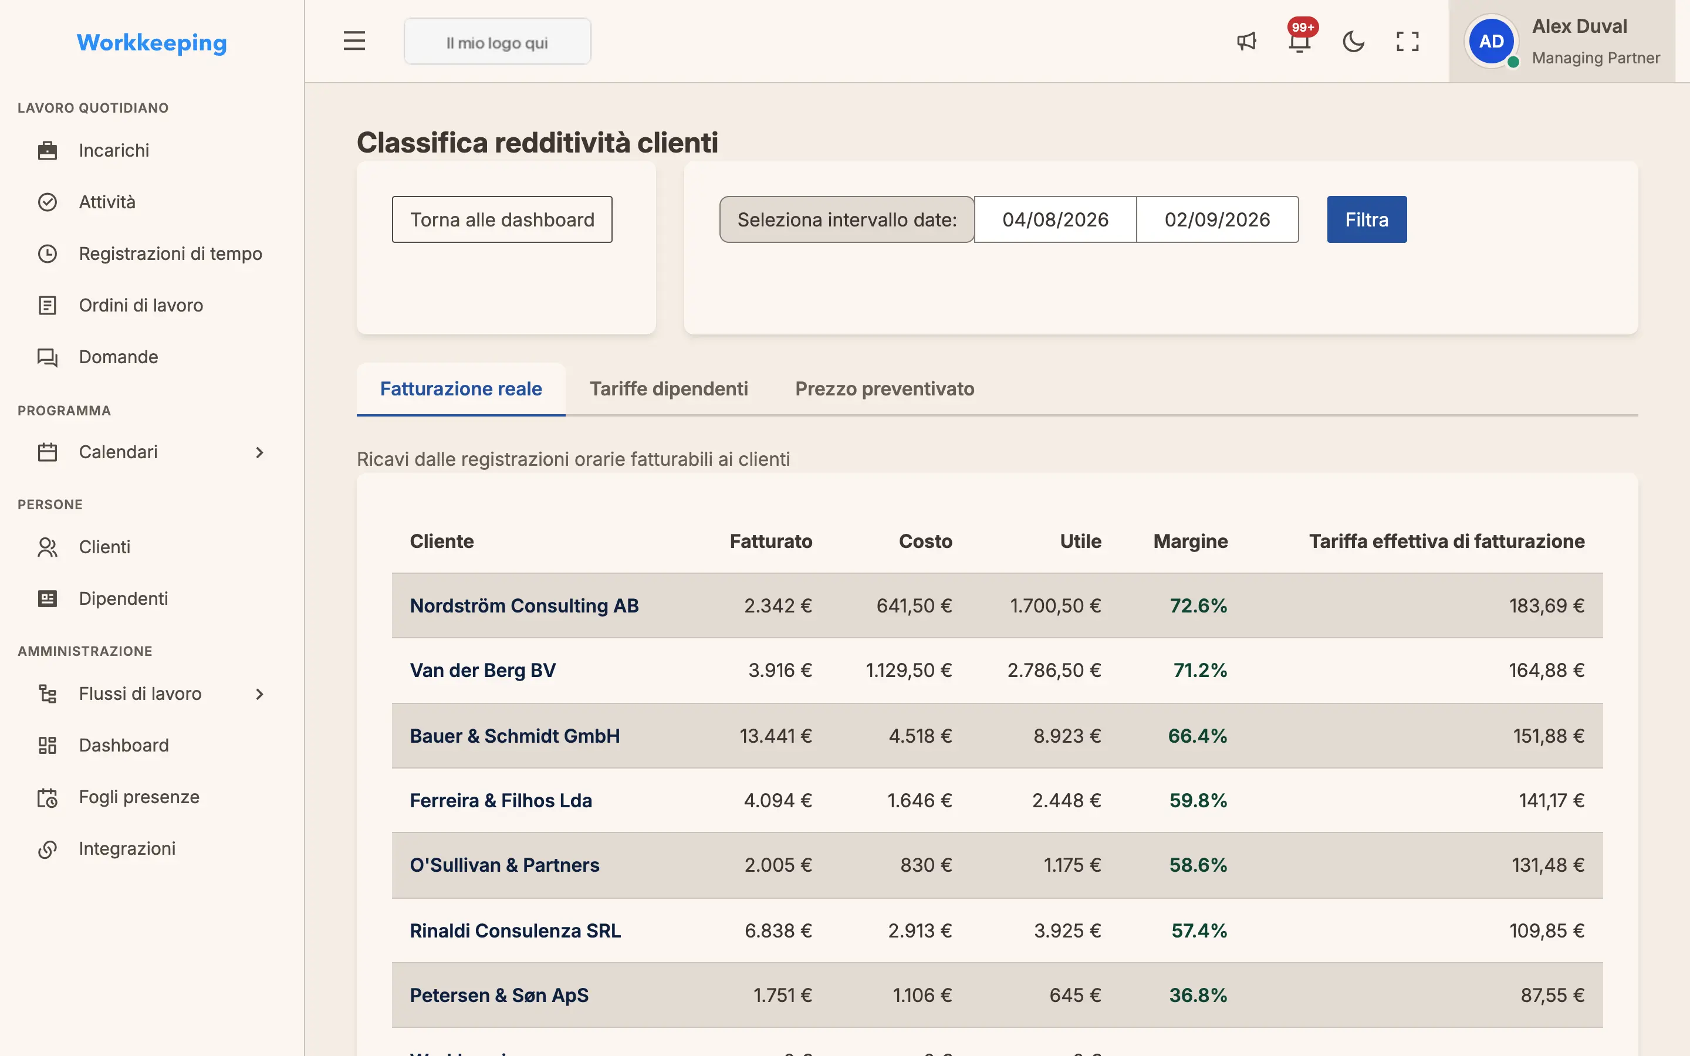Click Torna alle dashboard button
The height and width of the screenshot is (1056, 1690).
(502, 219)
